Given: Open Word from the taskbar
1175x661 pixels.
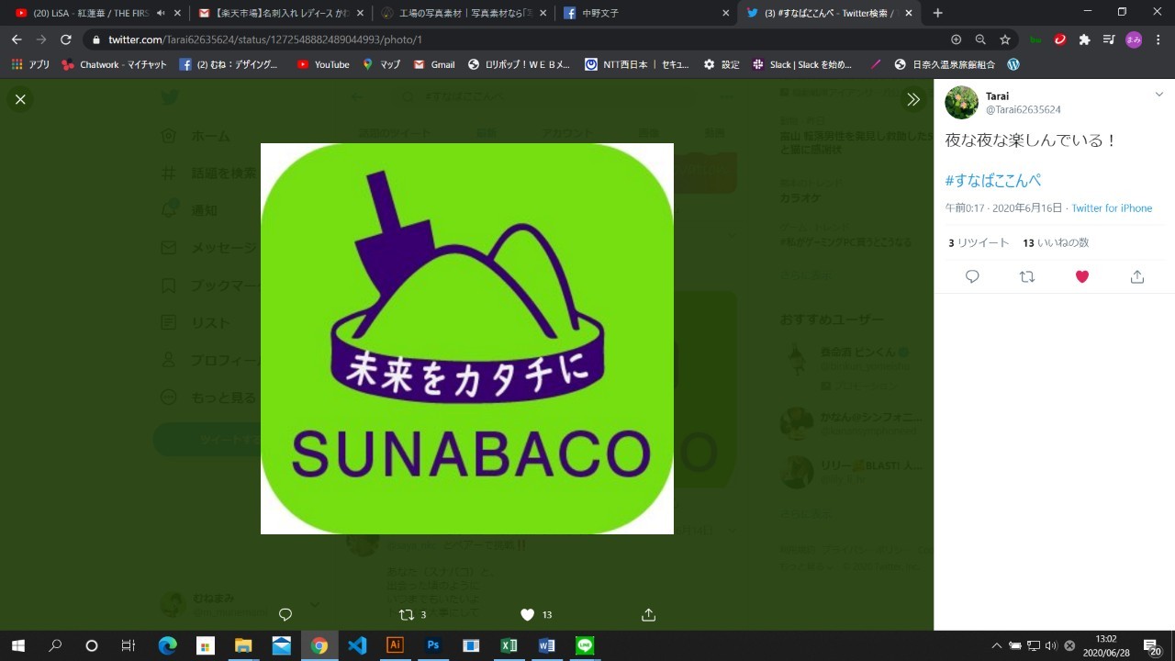Looking at the screenshot, I should coord(547,645).
